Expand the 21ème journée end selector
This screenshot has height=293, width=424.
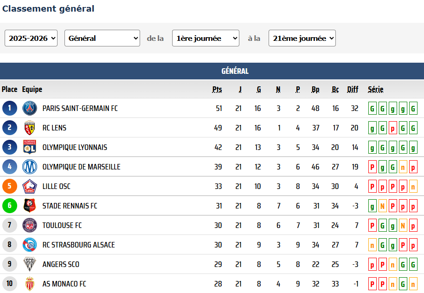click(x=302, y=38)
